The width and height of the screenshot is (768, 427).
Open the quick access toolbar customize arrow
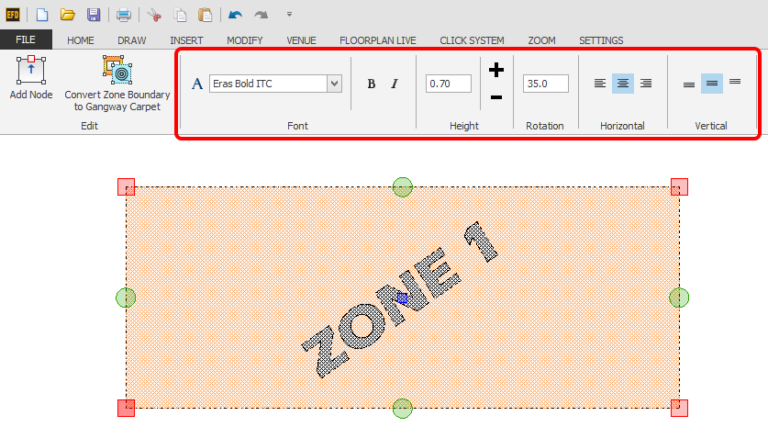coord(289,14)
